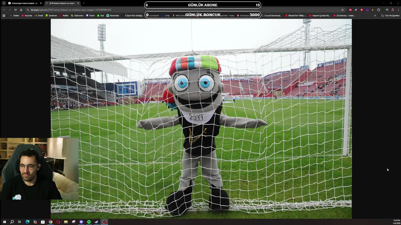Open the YouTube bookmark
Screen dimensions: 401x225
click(x=27, y=16)
